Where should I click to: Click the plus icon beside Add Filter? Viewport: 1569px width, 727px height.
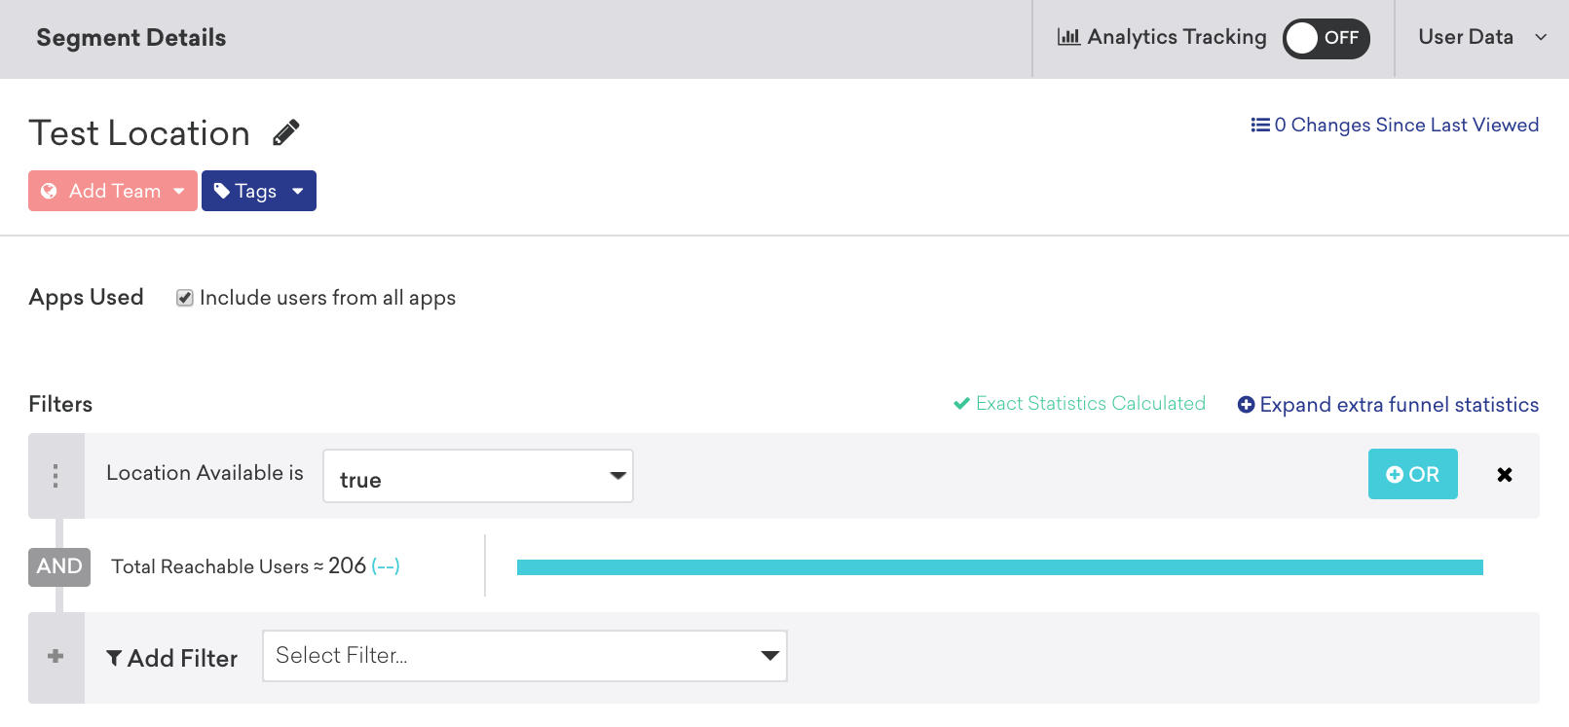(56, 657)
